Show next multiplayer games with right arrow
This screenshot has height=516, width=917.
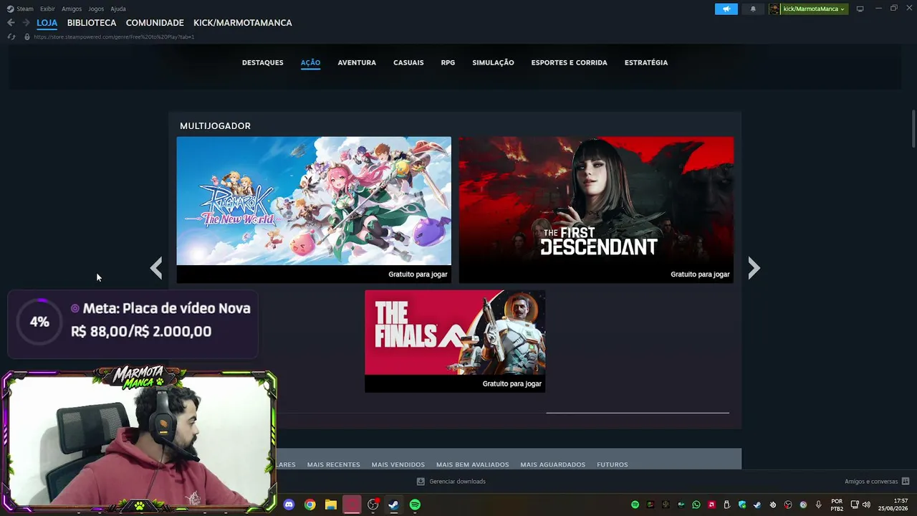coord(754,268)
